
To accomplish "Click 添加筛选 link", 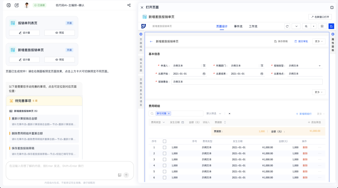I will (x=314, y=122).
